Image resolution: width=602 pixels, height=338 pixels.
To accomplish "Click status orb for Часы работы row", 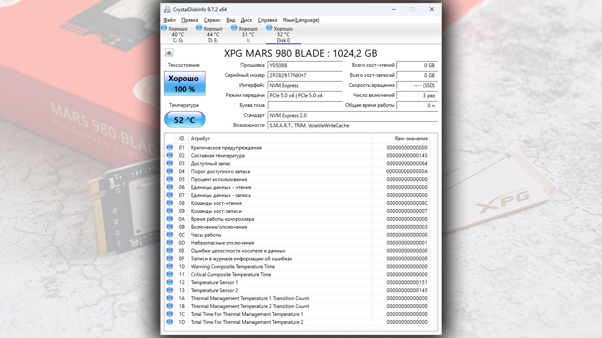I will pyautogui.click(x=170, y=235).
